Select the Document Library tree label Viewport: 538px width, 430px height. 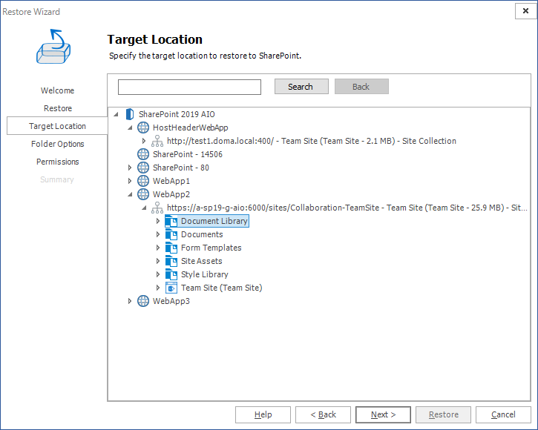214,221
